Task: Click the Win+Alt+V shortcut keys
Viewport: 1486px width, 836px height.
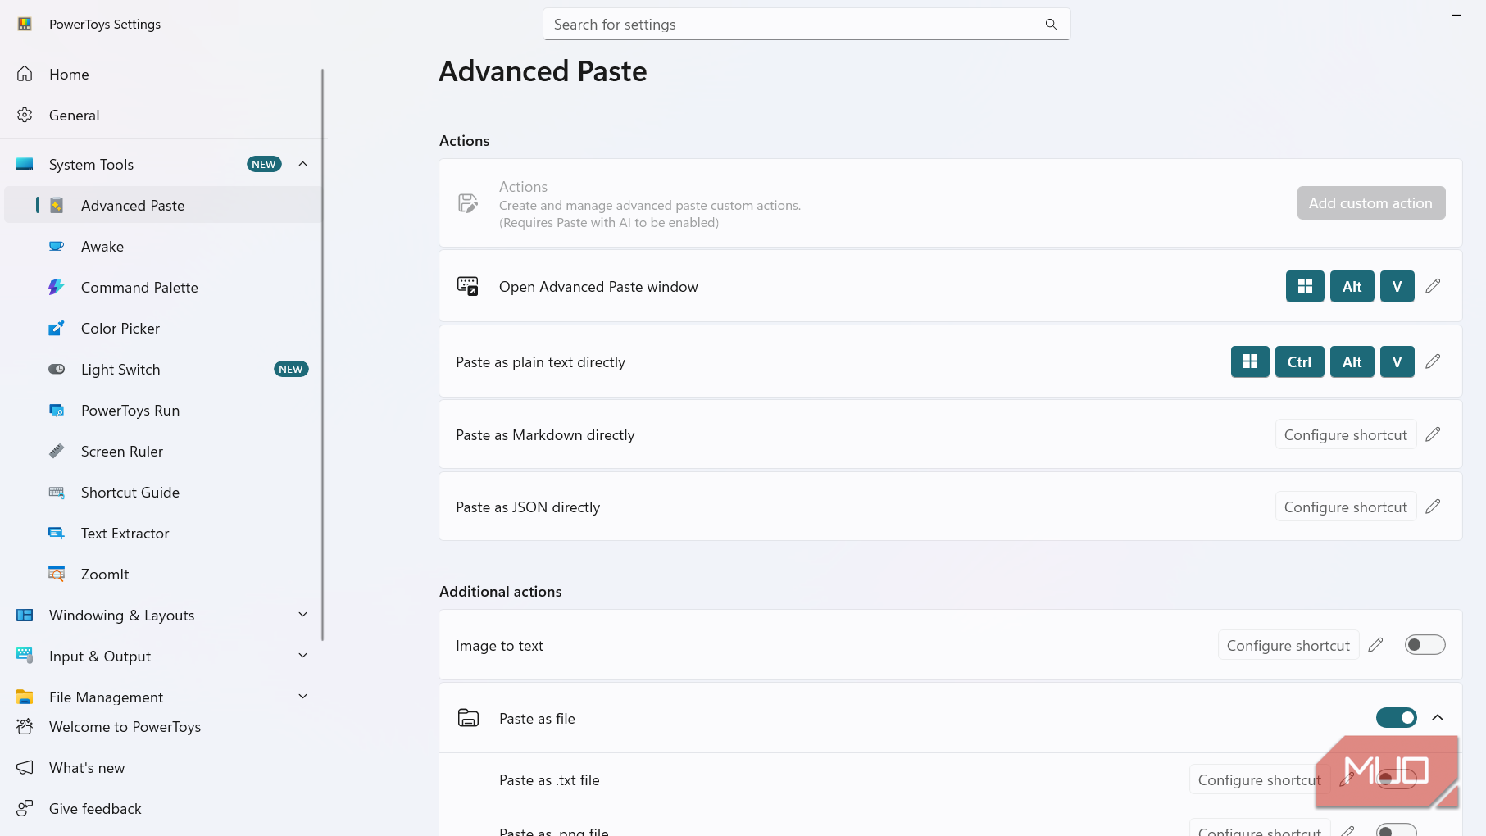Action: click(1350, 286)
